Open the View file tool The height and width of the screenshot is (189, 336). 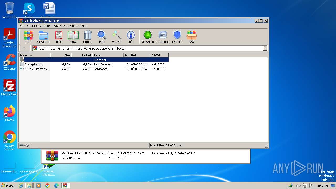73,37
